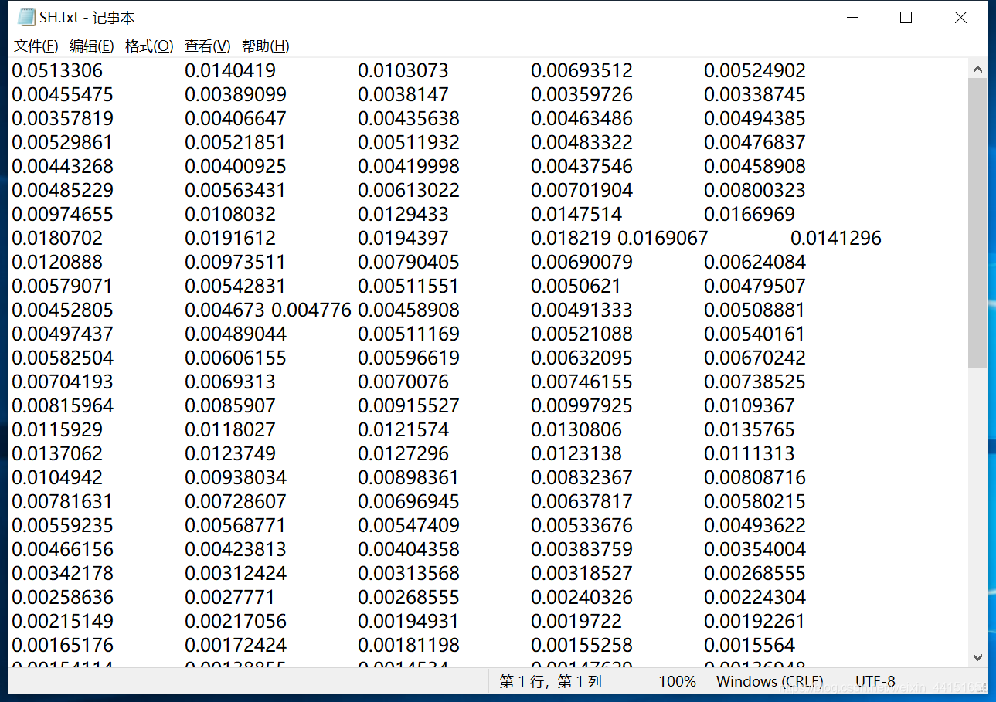Click the value 0.00511169
Viewport: 996px width, 702px height.
coord(409,334)
